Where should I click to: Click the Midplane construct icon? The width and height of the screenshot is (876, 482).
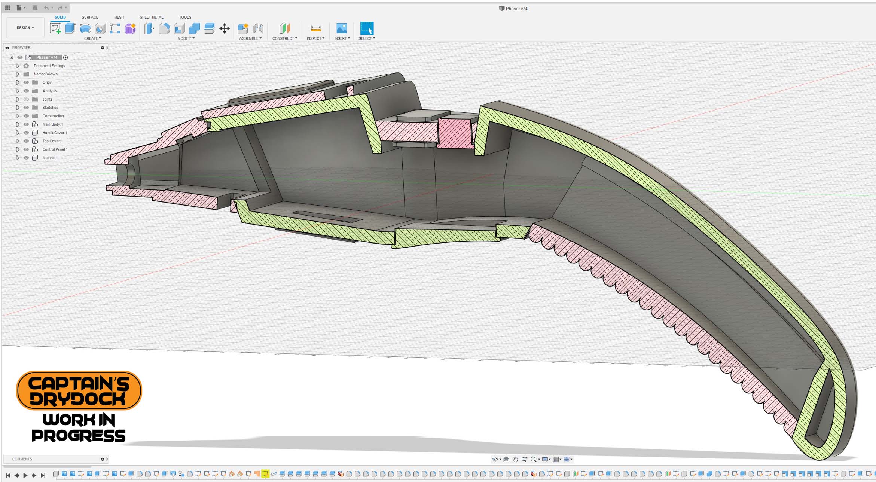pos(285,28)
